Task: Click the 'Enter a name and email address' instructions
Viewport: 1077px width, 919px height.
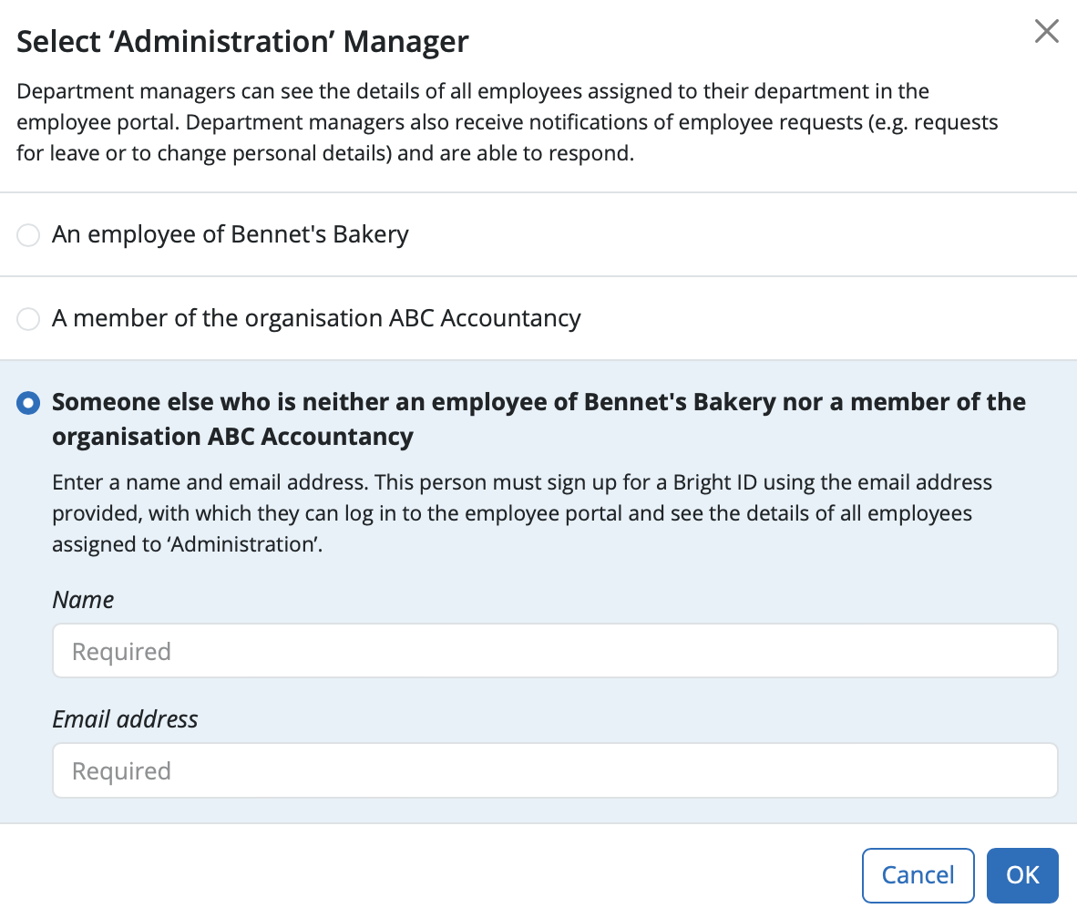Action: (522, 512)
